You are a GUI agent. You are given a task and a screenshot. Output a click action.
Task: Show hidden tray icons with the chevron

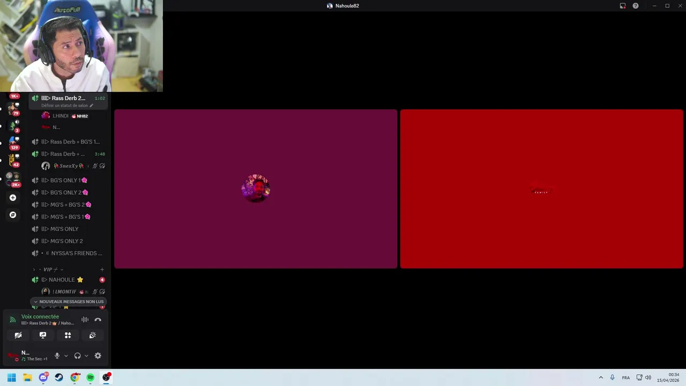pyautogui.click(x=601, y=377)
